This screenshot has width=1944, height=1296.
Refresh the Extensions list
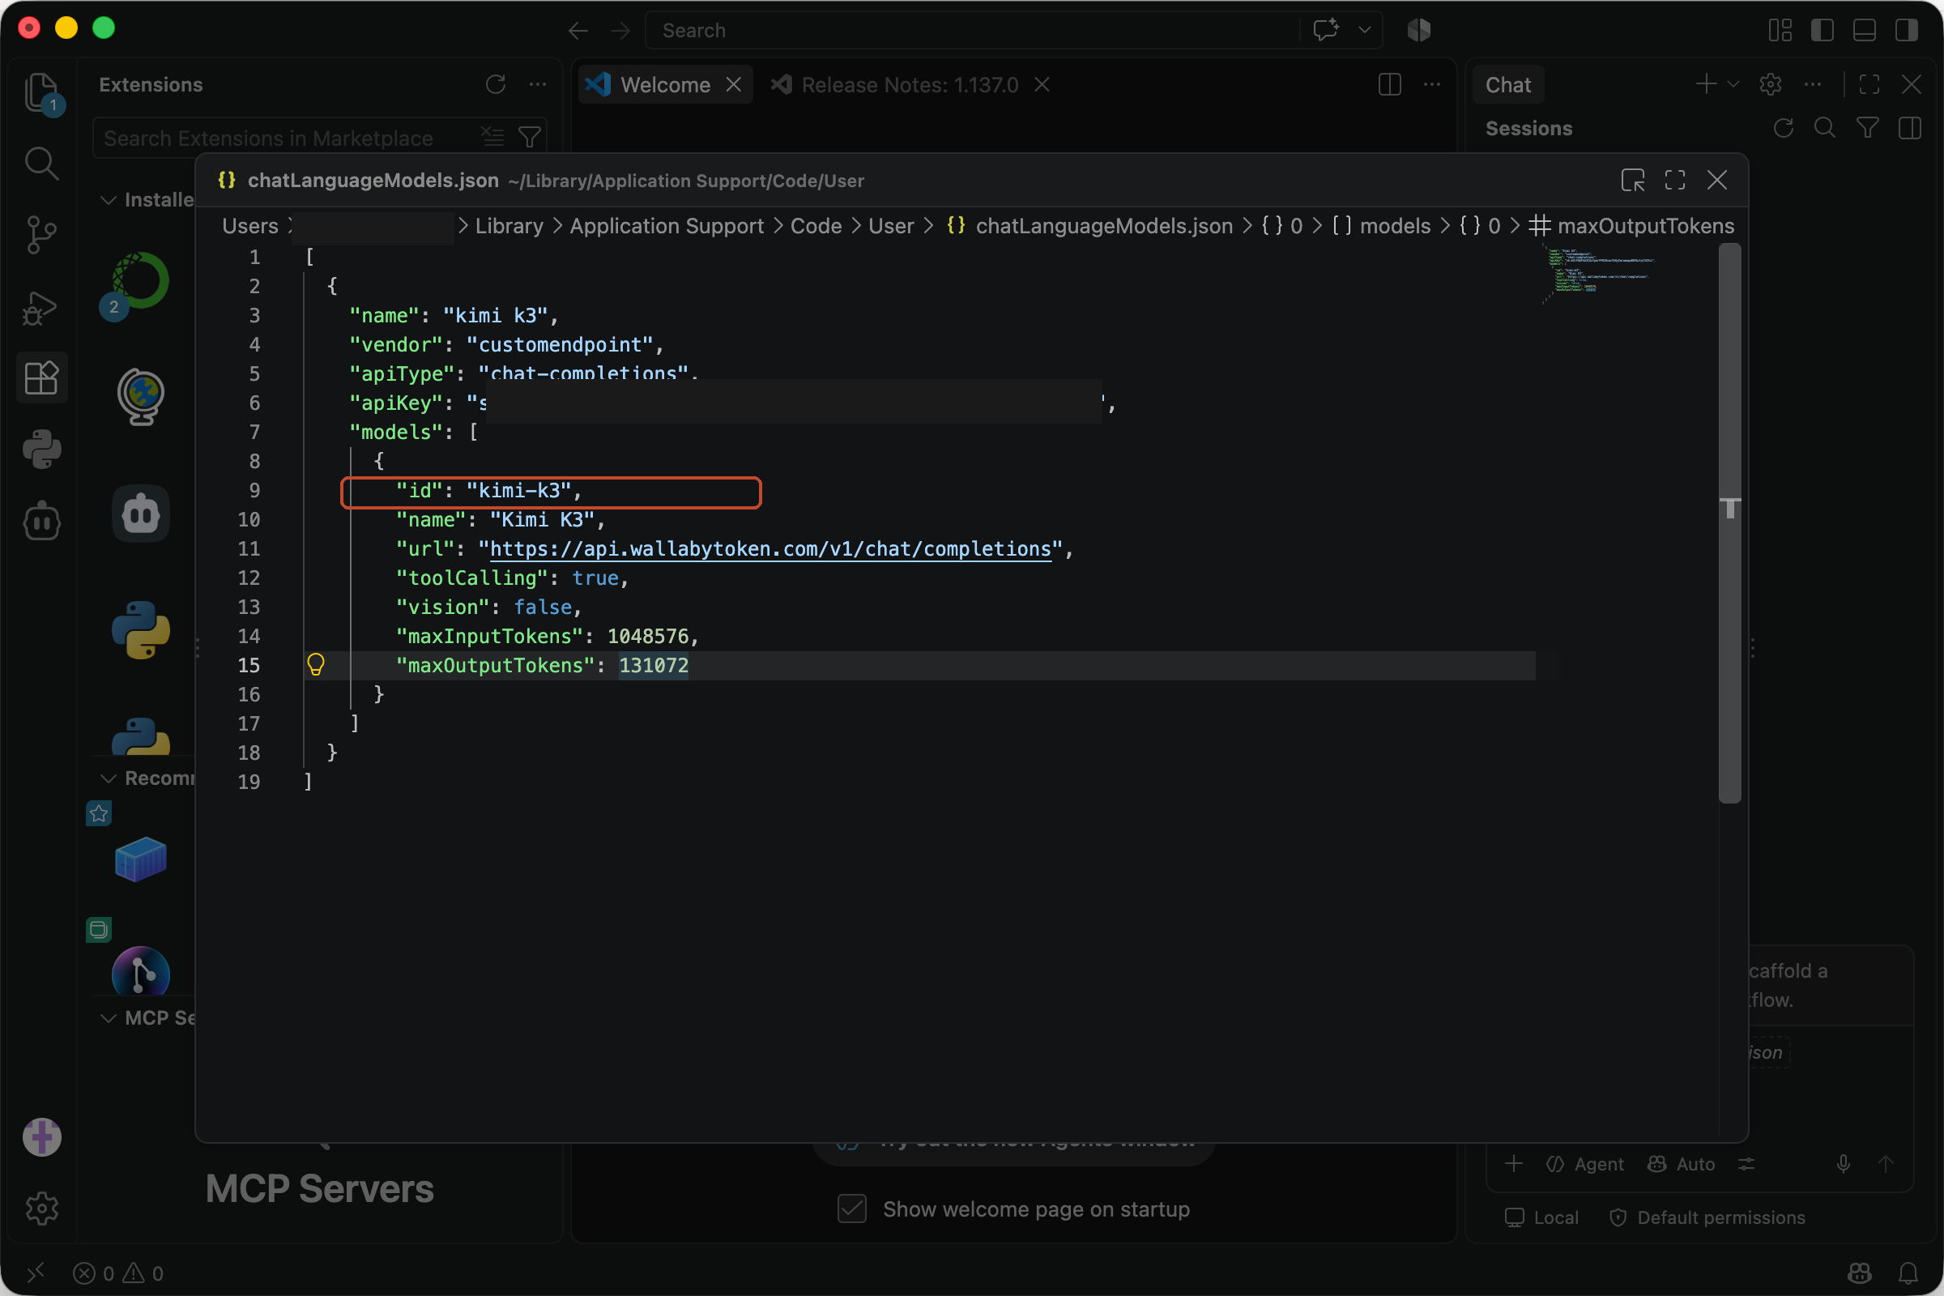coord(496,84)
